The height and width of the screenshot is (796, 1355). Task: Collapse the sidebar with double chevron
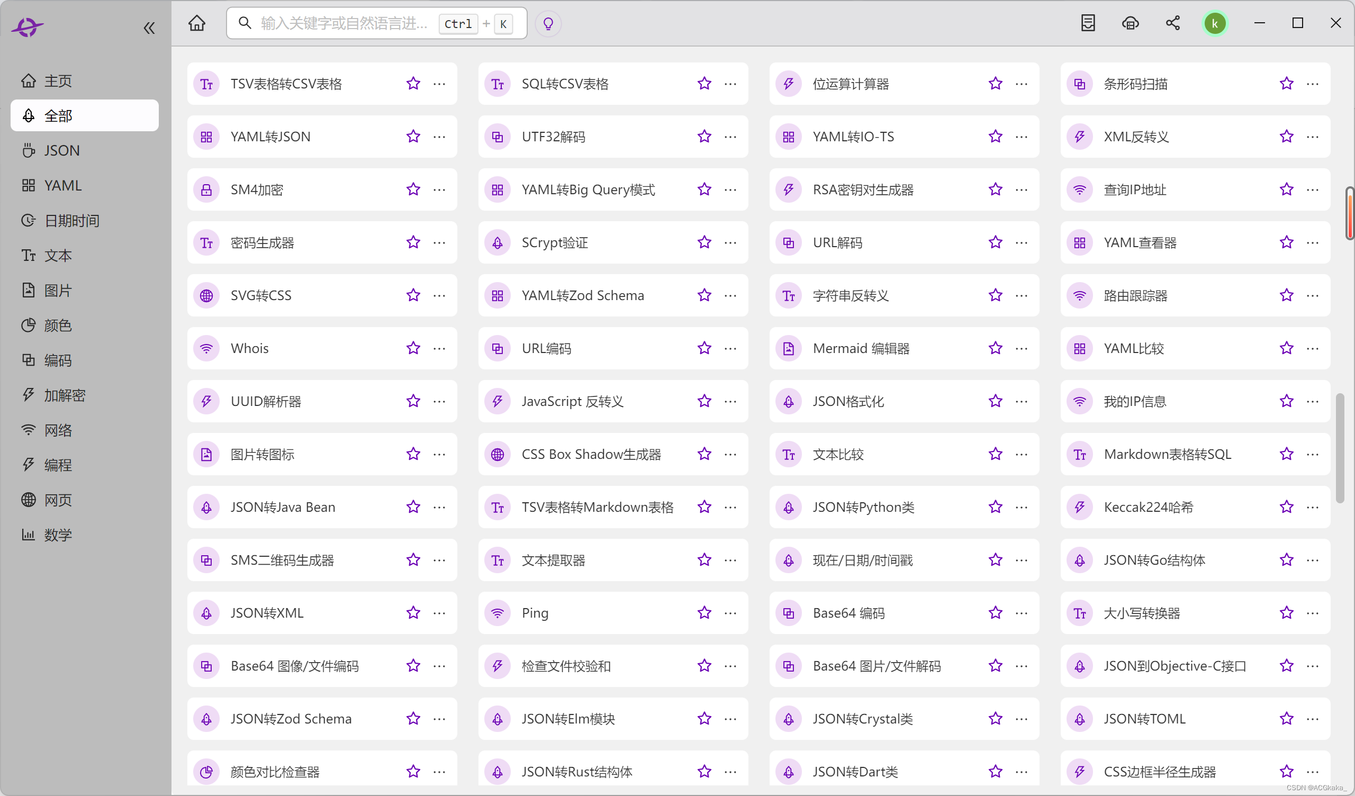point(149,28)
